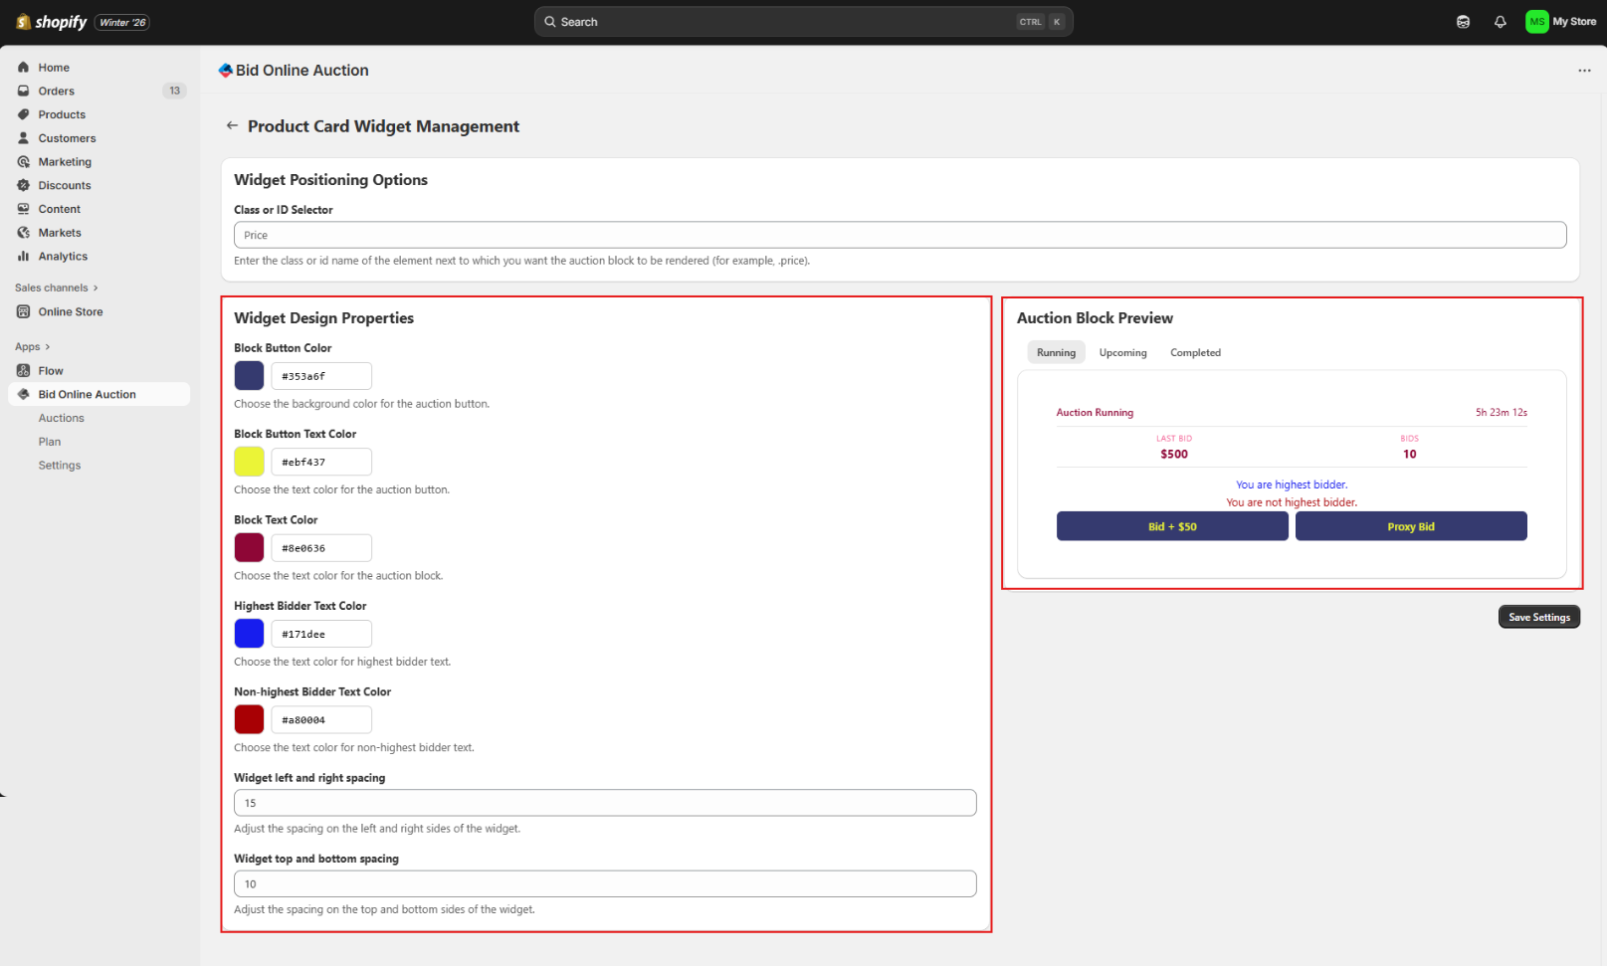Screen dimensions: 1607x966
Task: Switch to the Upcoming preview tab
Action: pyautogui.click(x=1122, y=353)
